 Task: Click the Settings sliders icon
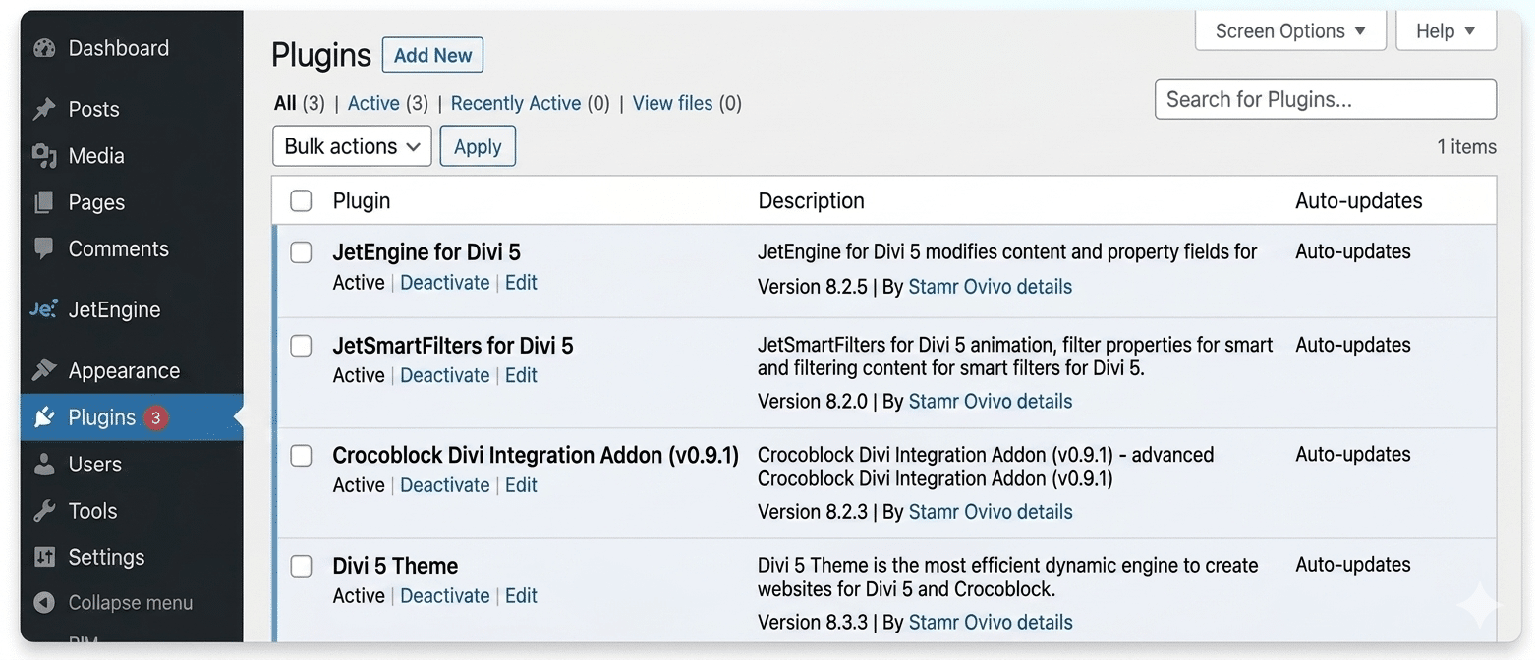(x=44, y=557)
